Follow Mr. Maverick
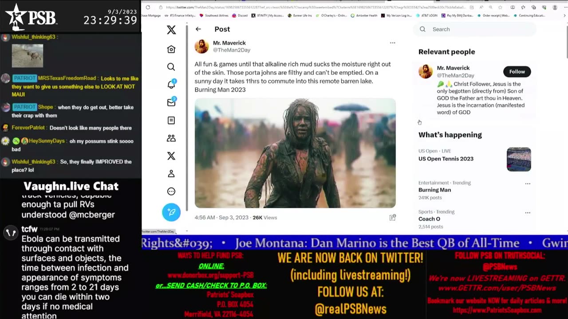 tap(517, 71)
